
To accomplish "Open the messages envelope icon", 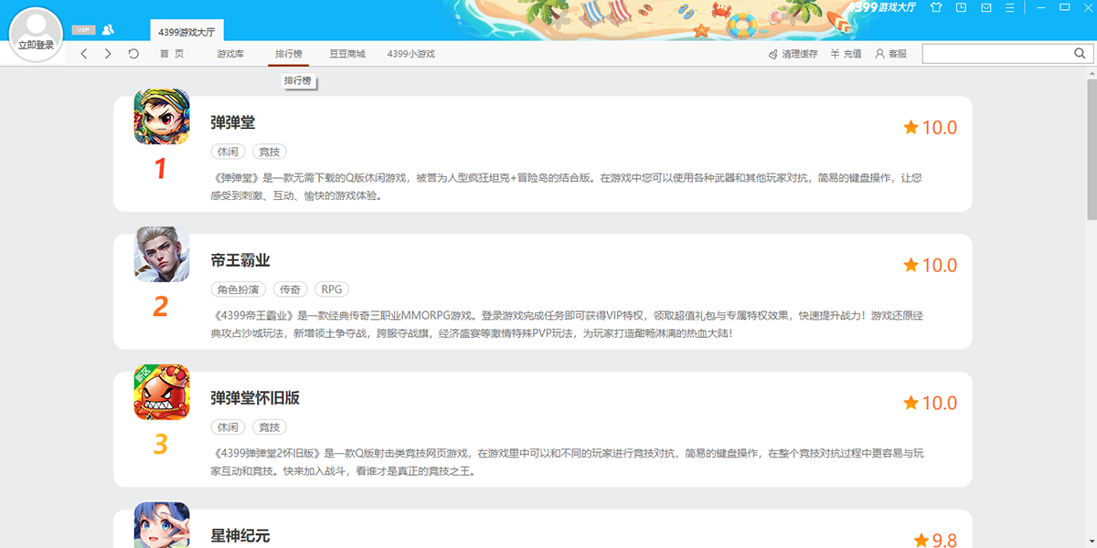I will click(x=985, y=7).
